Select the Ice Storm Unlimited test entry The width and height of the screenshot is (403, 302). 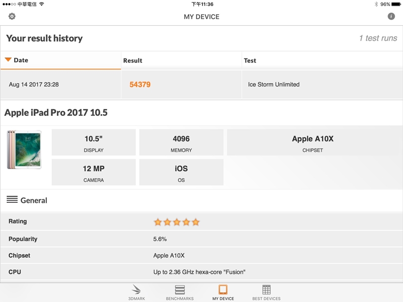(274, 85)
